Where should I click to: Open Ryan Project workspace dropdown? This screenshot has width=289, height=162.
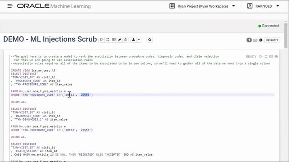coord(233,6)
